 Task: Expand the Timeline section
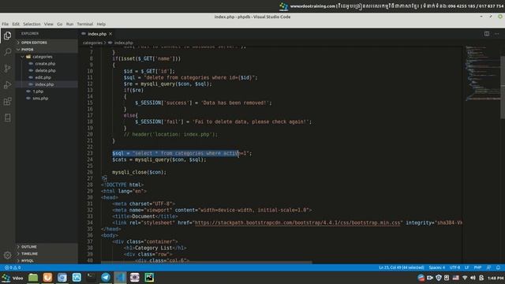pos(47,254)
